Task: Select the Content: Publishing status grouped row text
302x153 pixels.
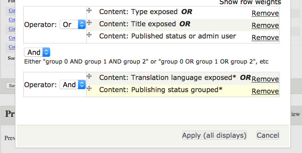Action: [x=161, y=90]
